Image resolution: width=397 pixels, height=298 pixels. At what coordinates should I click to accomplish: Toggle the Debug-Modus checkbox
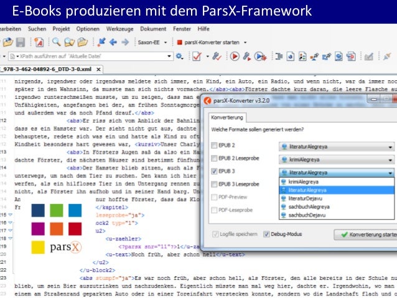[x=266, y=234]
